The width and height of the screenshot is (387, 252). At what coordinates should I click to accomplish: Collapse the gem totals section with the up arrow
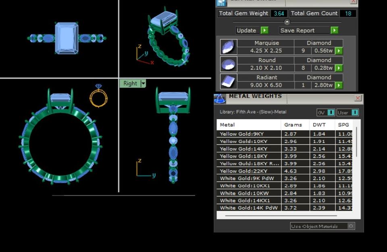287,22
